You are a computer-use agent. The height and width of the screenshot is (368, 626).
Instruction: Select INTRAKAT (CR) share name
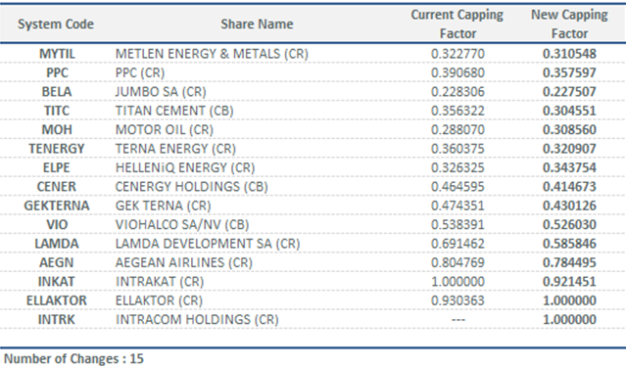pyautogui.click(x=160, y=282)
